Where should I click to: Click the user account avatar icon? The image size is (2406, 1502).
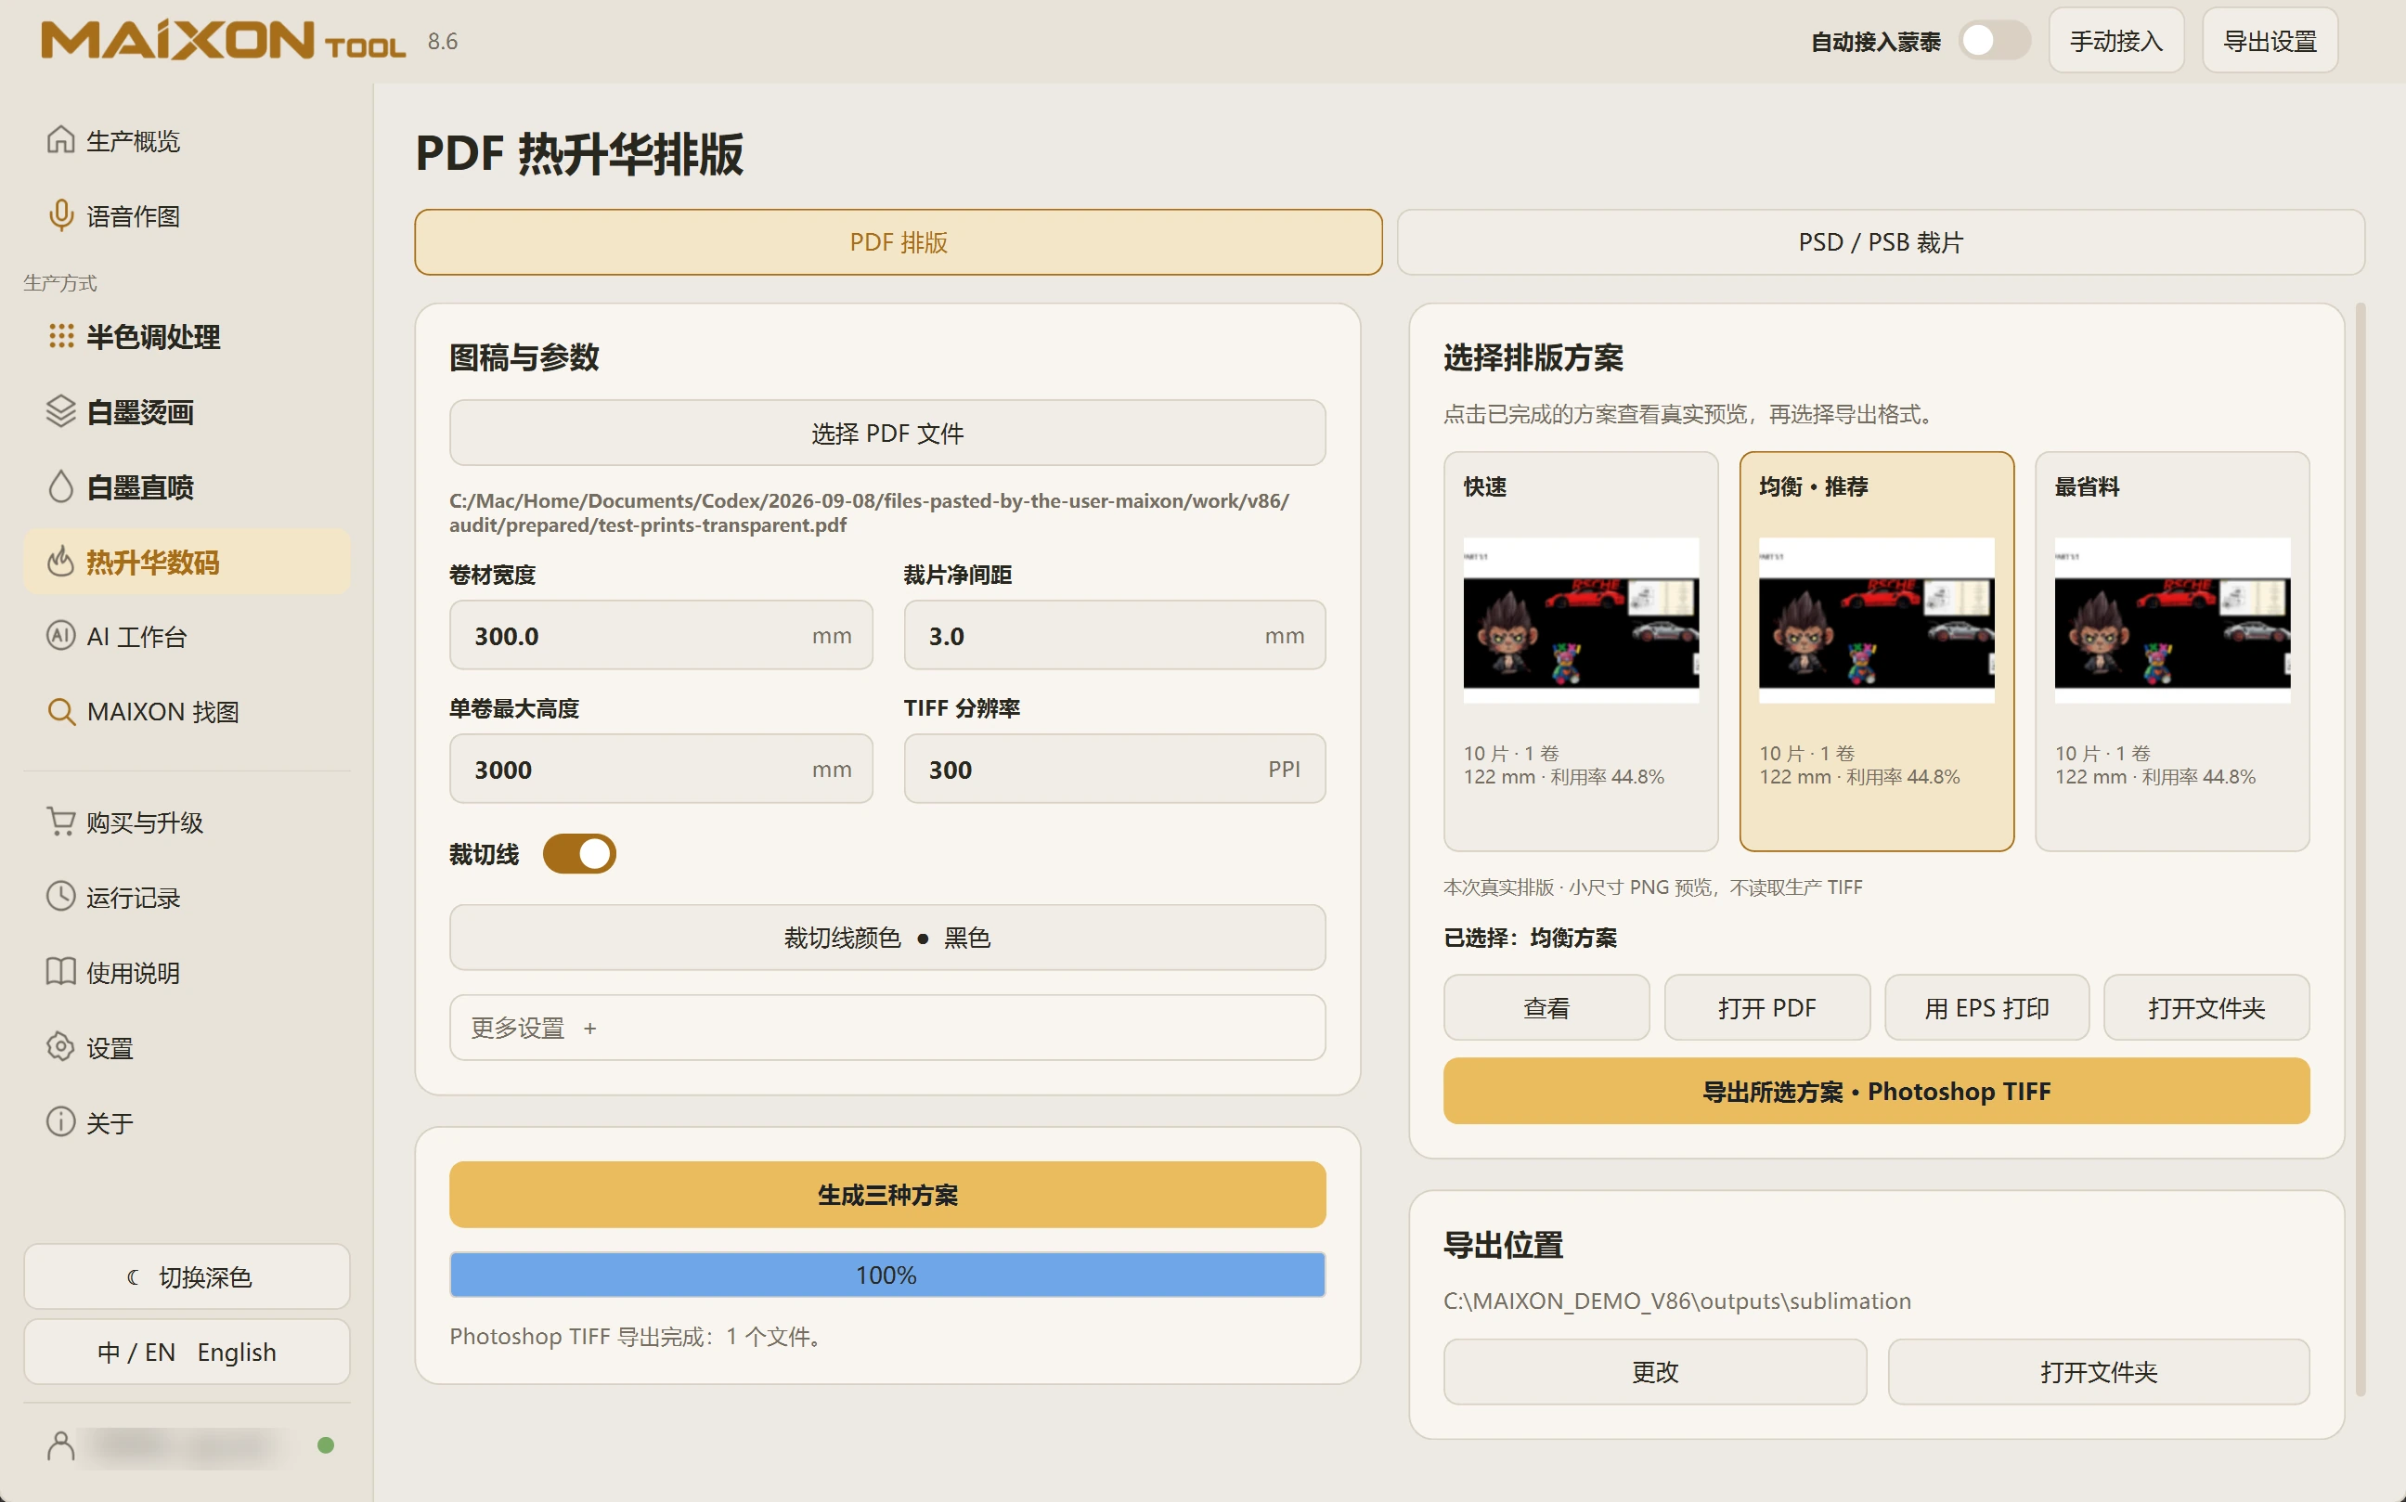click(x=60, y=1445)
